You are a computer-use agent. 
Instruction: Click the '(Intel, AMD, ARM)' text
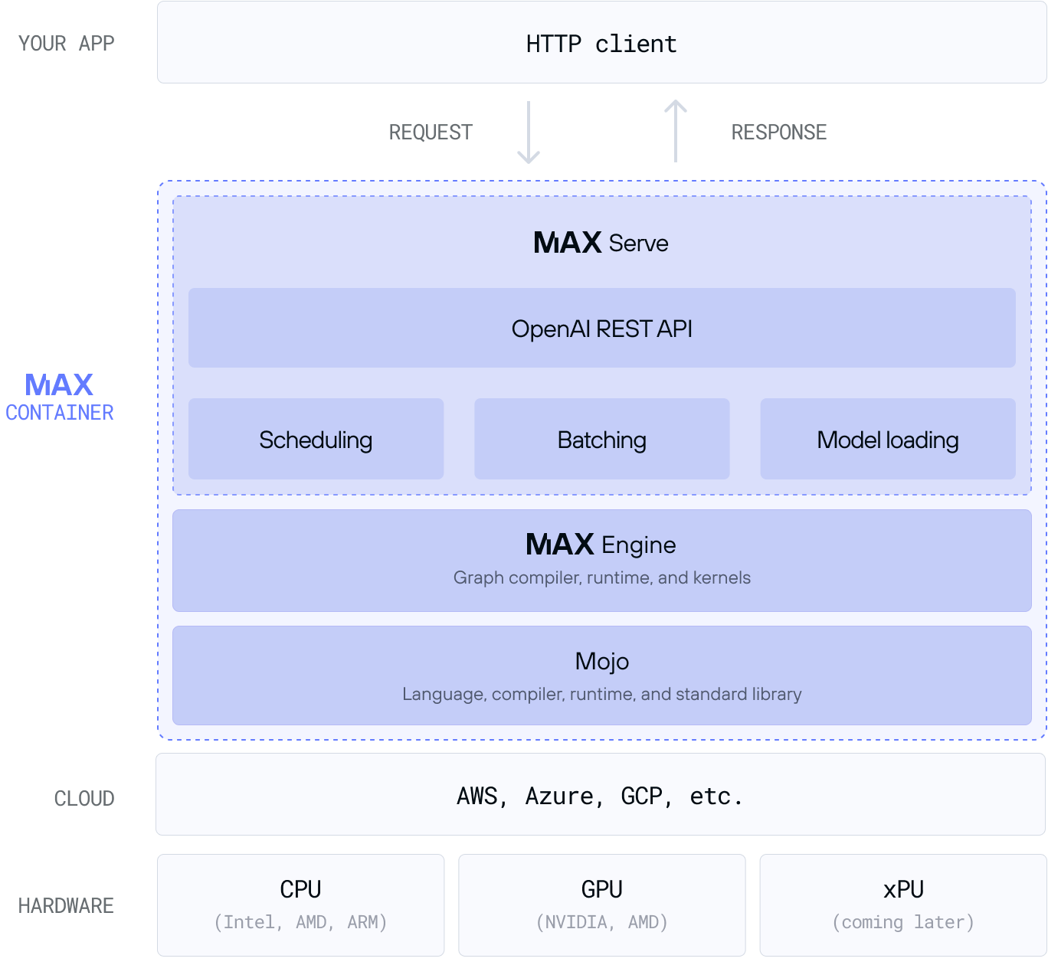click(x=300, y=922)
